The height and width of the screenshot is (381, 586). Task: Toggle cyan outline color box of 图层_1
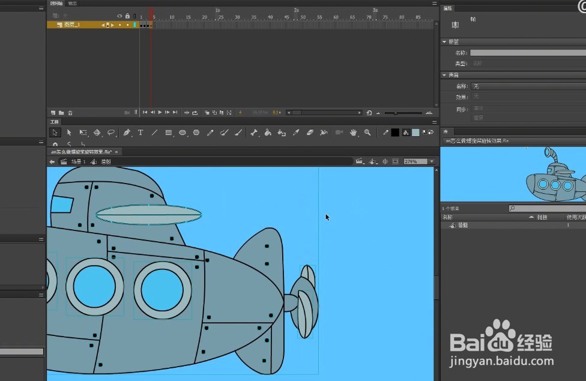pyautogui.click(x=134, y=25)
